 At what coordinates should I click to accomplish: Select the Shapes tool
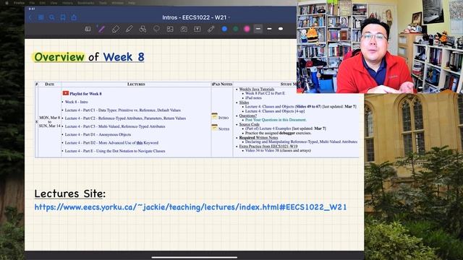point(143,29)
